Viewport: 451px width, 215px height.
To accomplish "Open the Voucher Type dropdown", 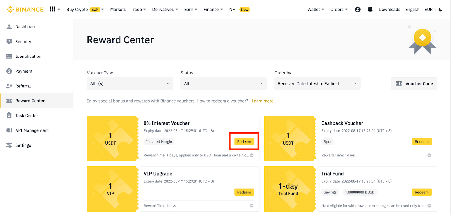I will click(130, 84).
